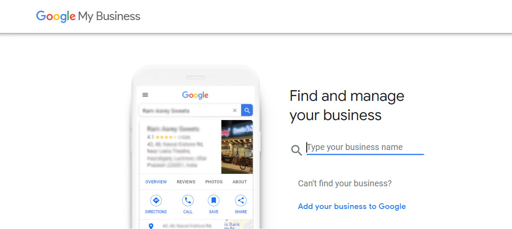Image resolution: width=512 pixels, height=229 pixels.
Task: Switch to the Overview tab
Action: pyautogui.click(x=156, y=182)
